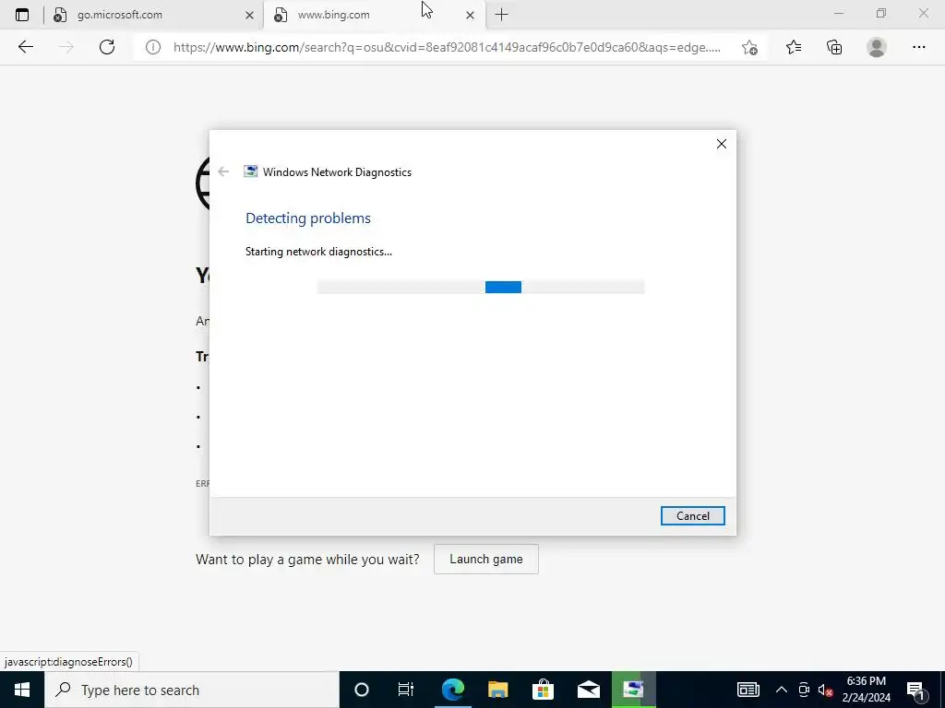The width and height of the screenshot is (945, 708).
Task: Select Network Diagnostics taskbar icon
Action: pos(633,690)
